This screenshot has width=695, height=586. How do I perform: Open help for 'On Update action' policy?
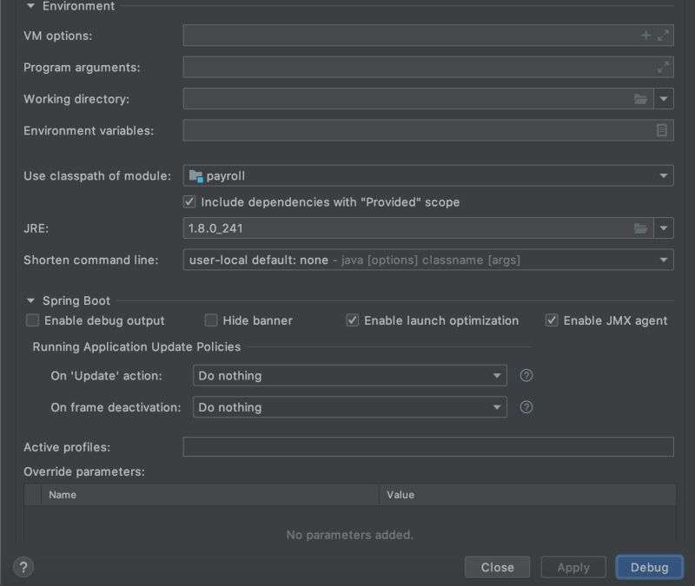tap(526, 375)
